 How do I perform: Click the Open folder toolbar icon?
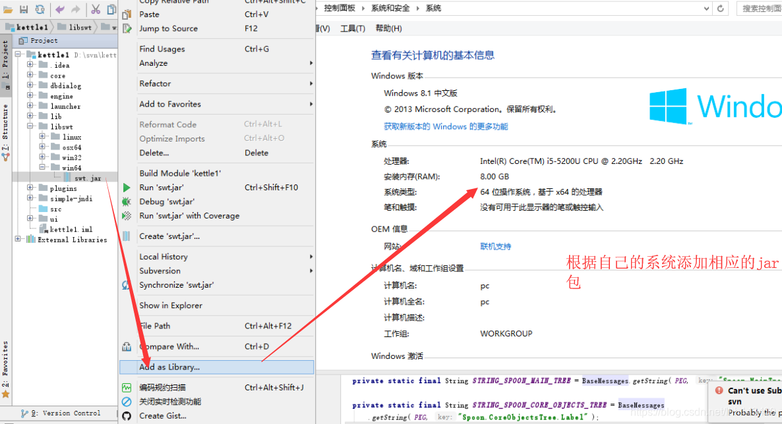(x=7, y=9)
